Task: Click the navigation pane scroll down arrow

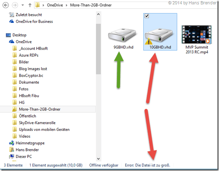Action: 98,159
